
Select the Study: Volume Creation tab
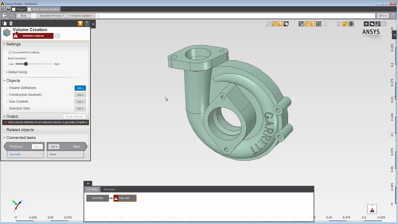44,9
